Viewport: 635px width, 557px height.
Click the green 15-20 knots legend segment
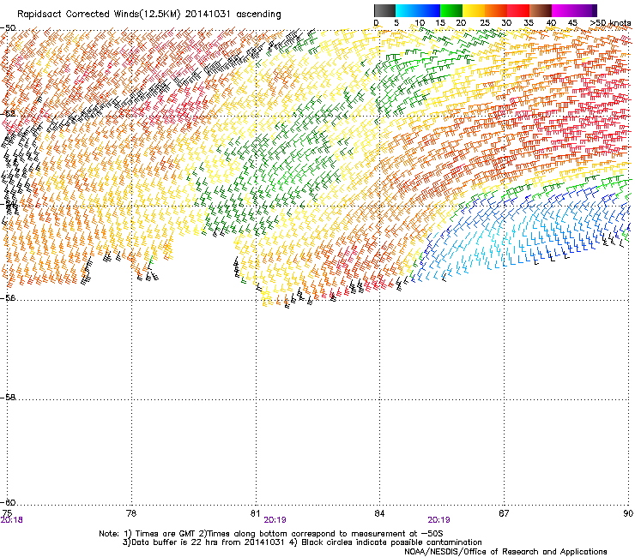451,10
